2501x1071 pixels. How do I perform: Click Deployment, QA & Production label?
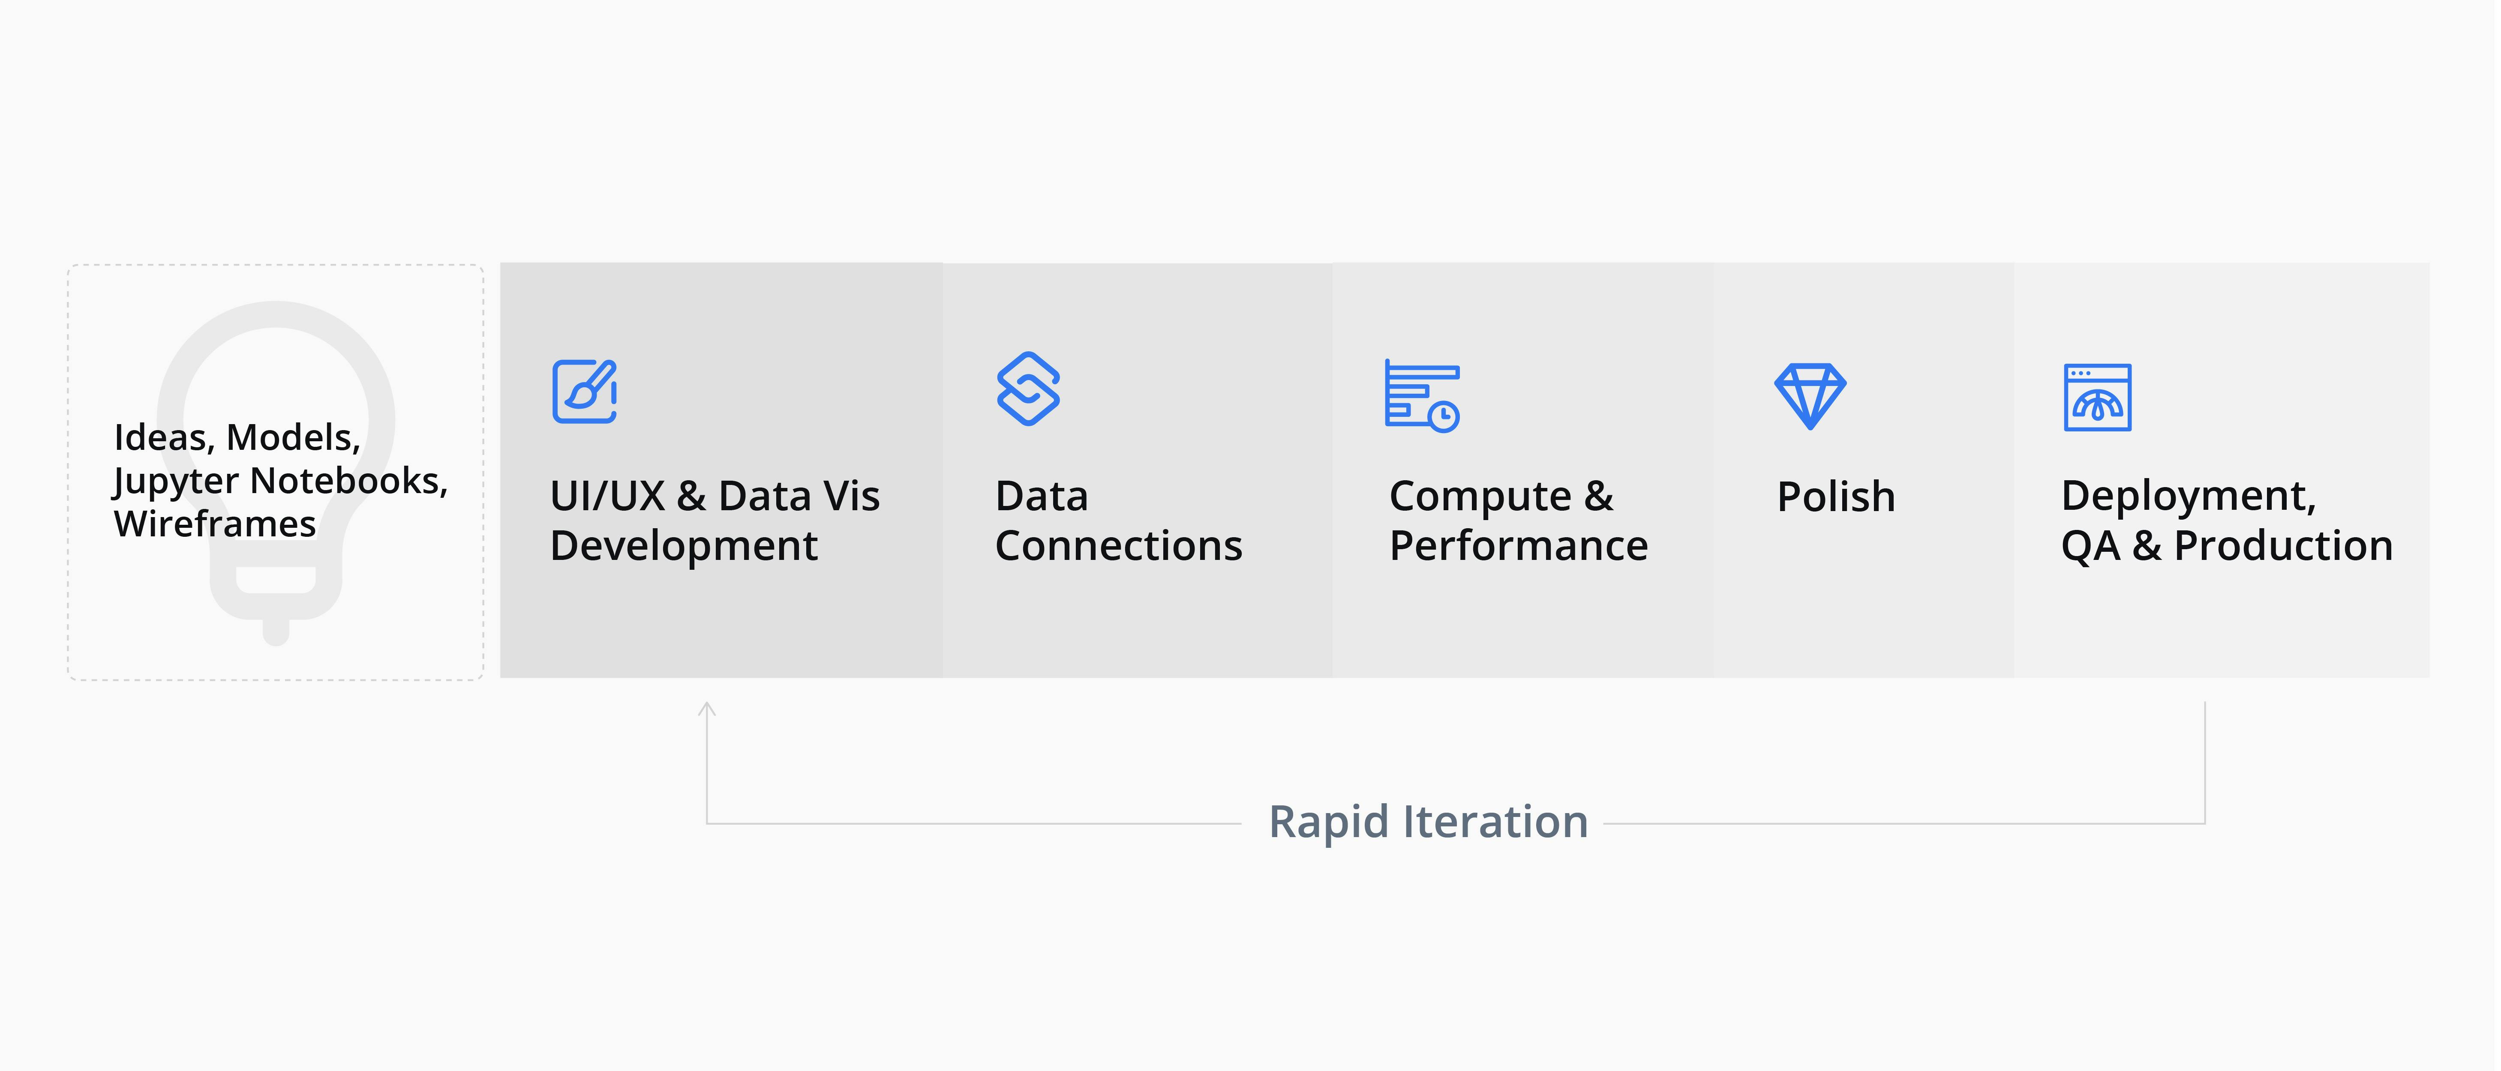(2227, 521)
